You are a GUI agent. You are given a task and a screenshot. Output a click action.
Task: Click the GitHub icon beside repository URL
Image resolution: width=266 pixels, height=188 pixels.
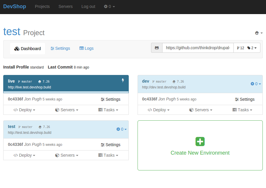click(157, 48)
